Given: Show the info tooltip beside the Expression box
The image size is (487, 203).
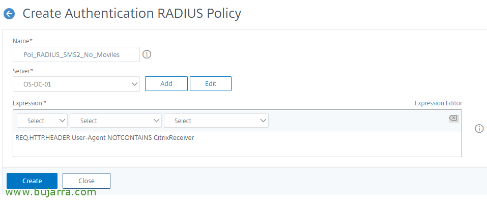Looking at the screenshot, I should (x=479, y=129).
